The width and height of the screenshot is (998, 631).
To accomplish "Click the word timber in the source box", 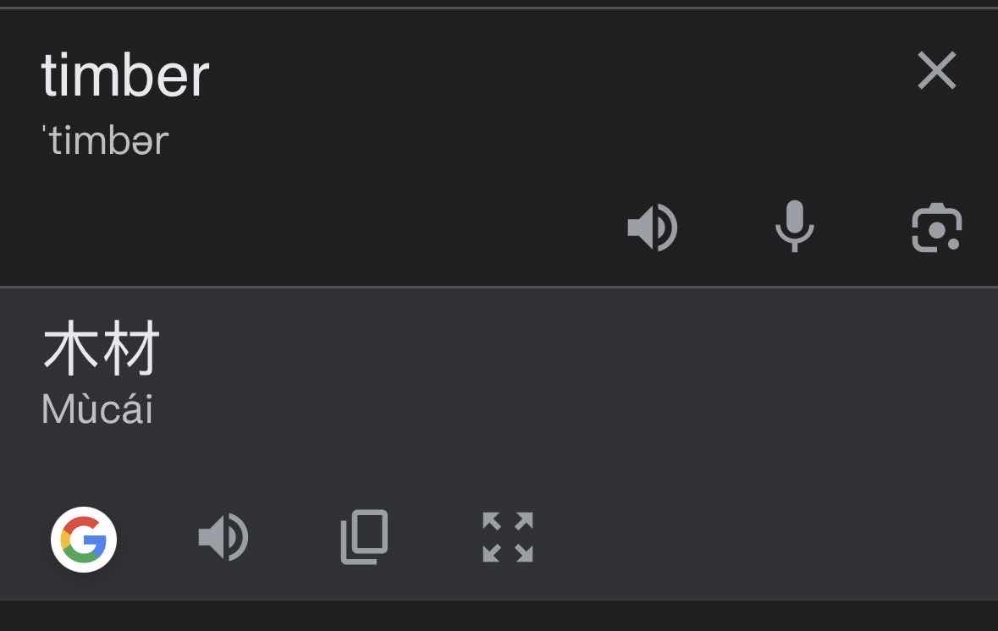I will 124,75.
